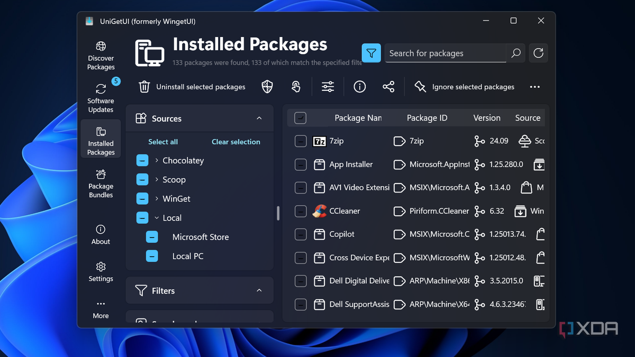Open Settings from the sidebar
Image resolution: width=635 pixels, height=357 pixels.
pyautogui.click(x=101, y=272)
